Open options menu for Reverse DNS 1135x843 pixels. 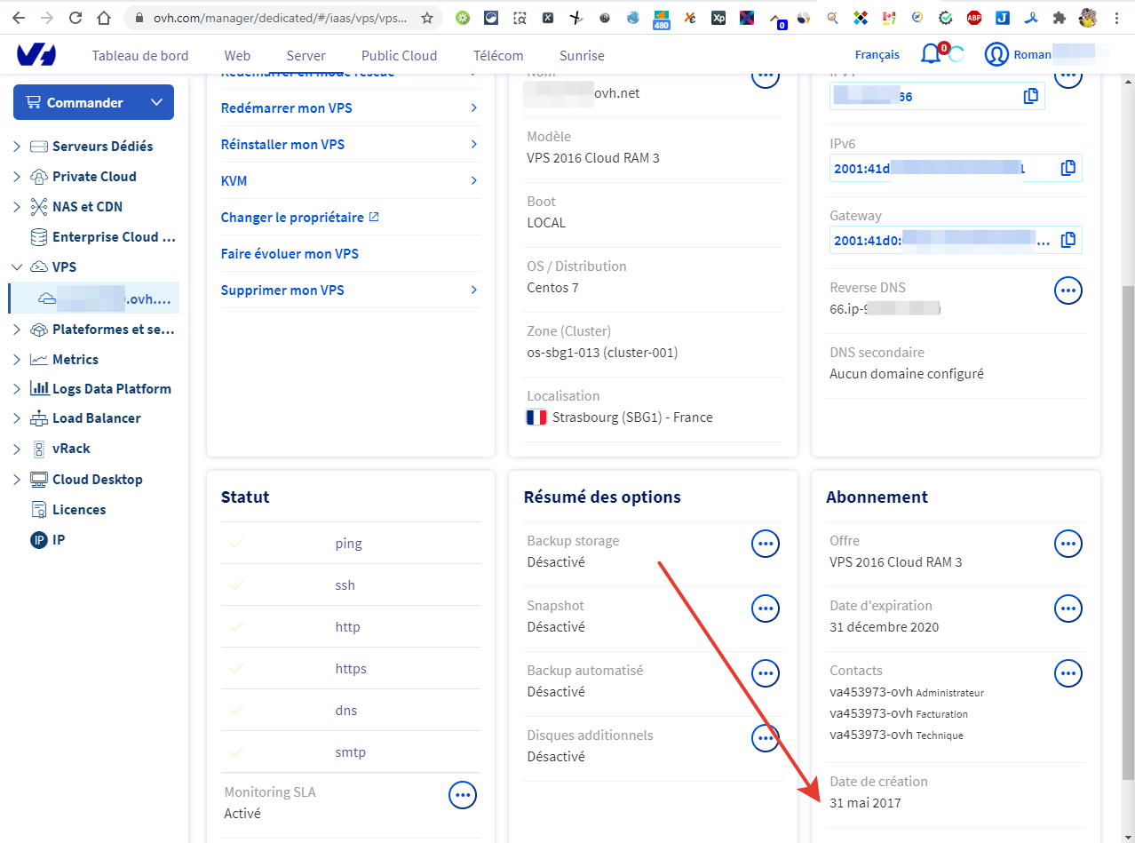(1068, 290)
